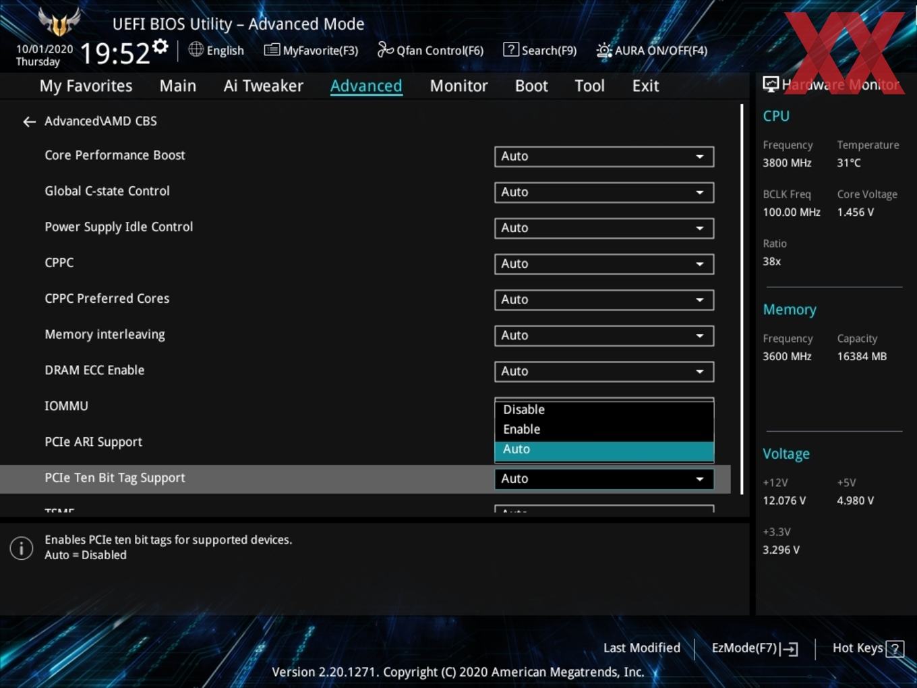Click the TUF logo emblem
The height and width of the screenshot is (688, 917).
coord(59,22)
